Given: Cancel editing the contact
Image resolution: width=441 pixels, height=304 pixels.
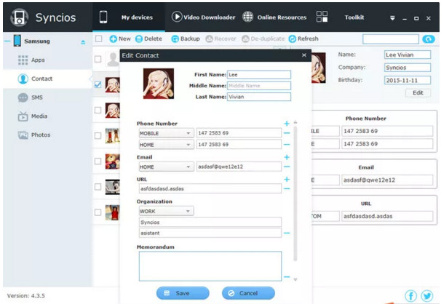Looking at the screenshot, I should pos(248,293).
